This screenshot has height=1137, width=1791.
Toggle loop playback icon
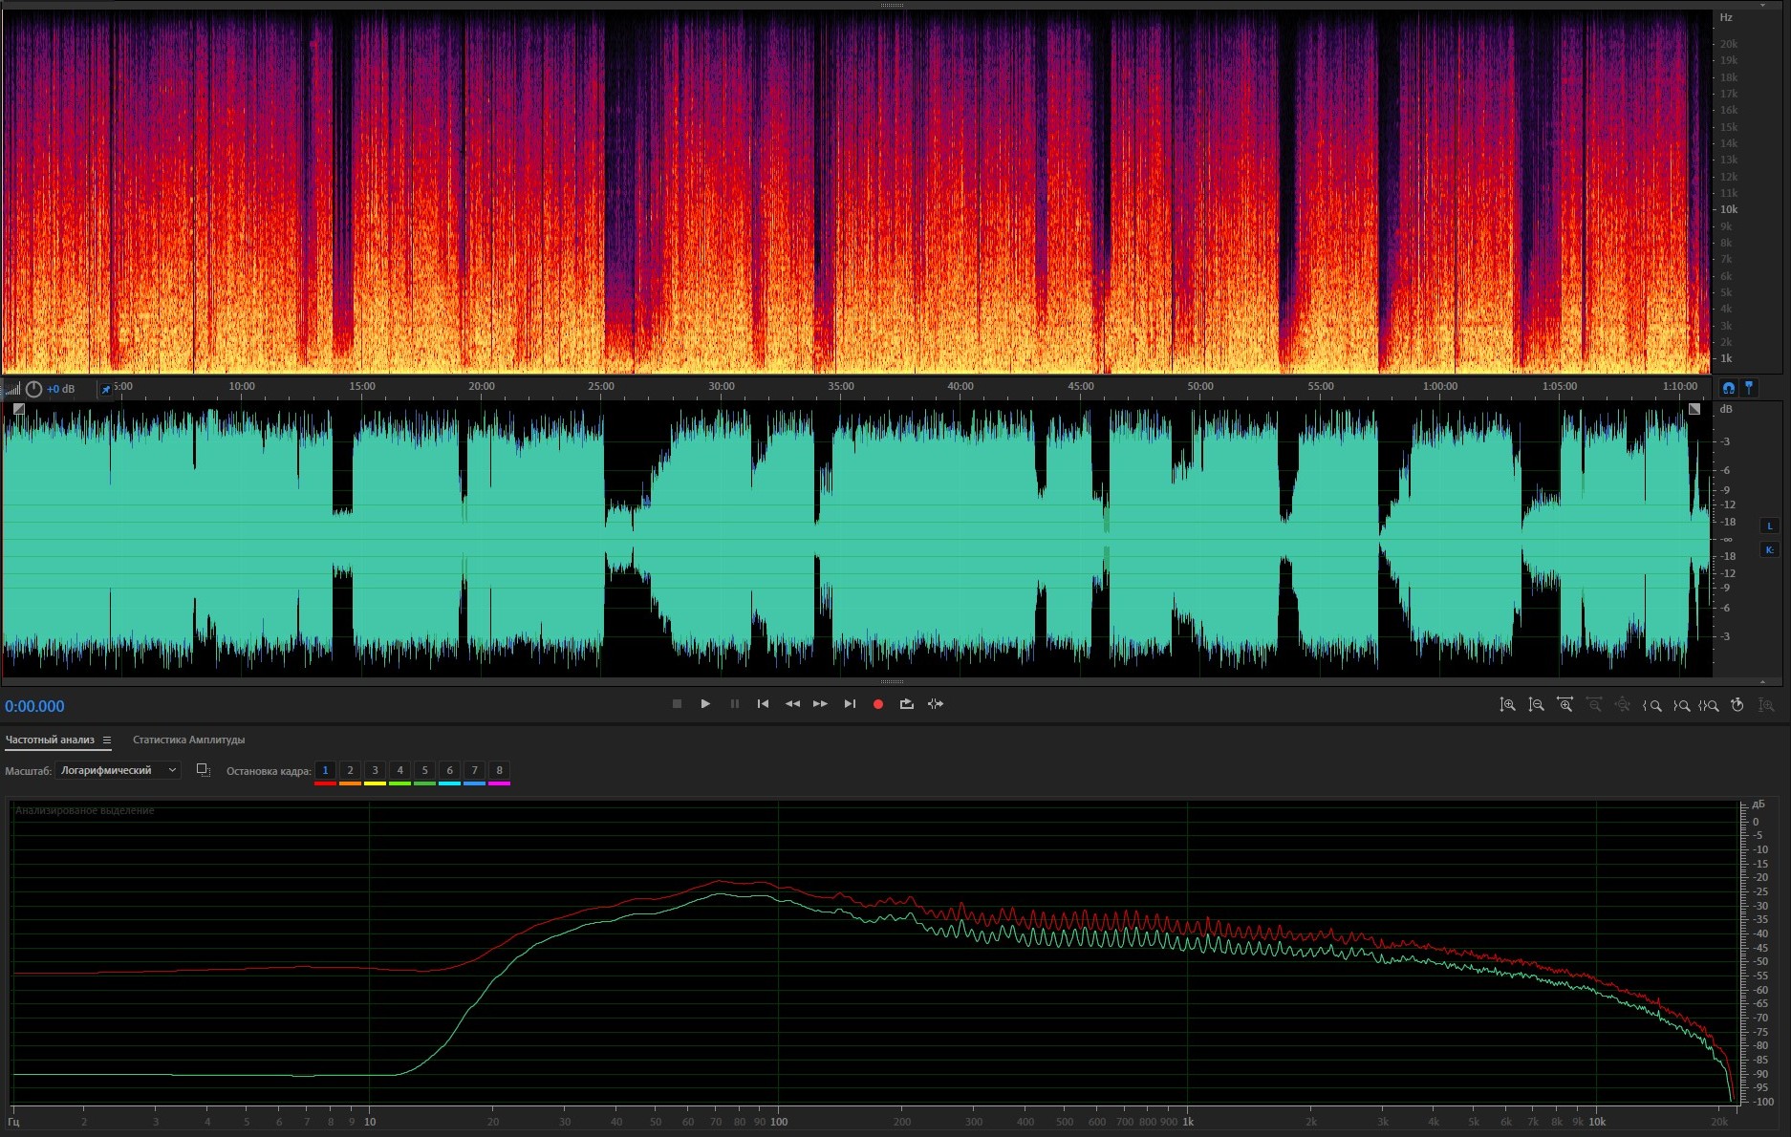[906, 704]
